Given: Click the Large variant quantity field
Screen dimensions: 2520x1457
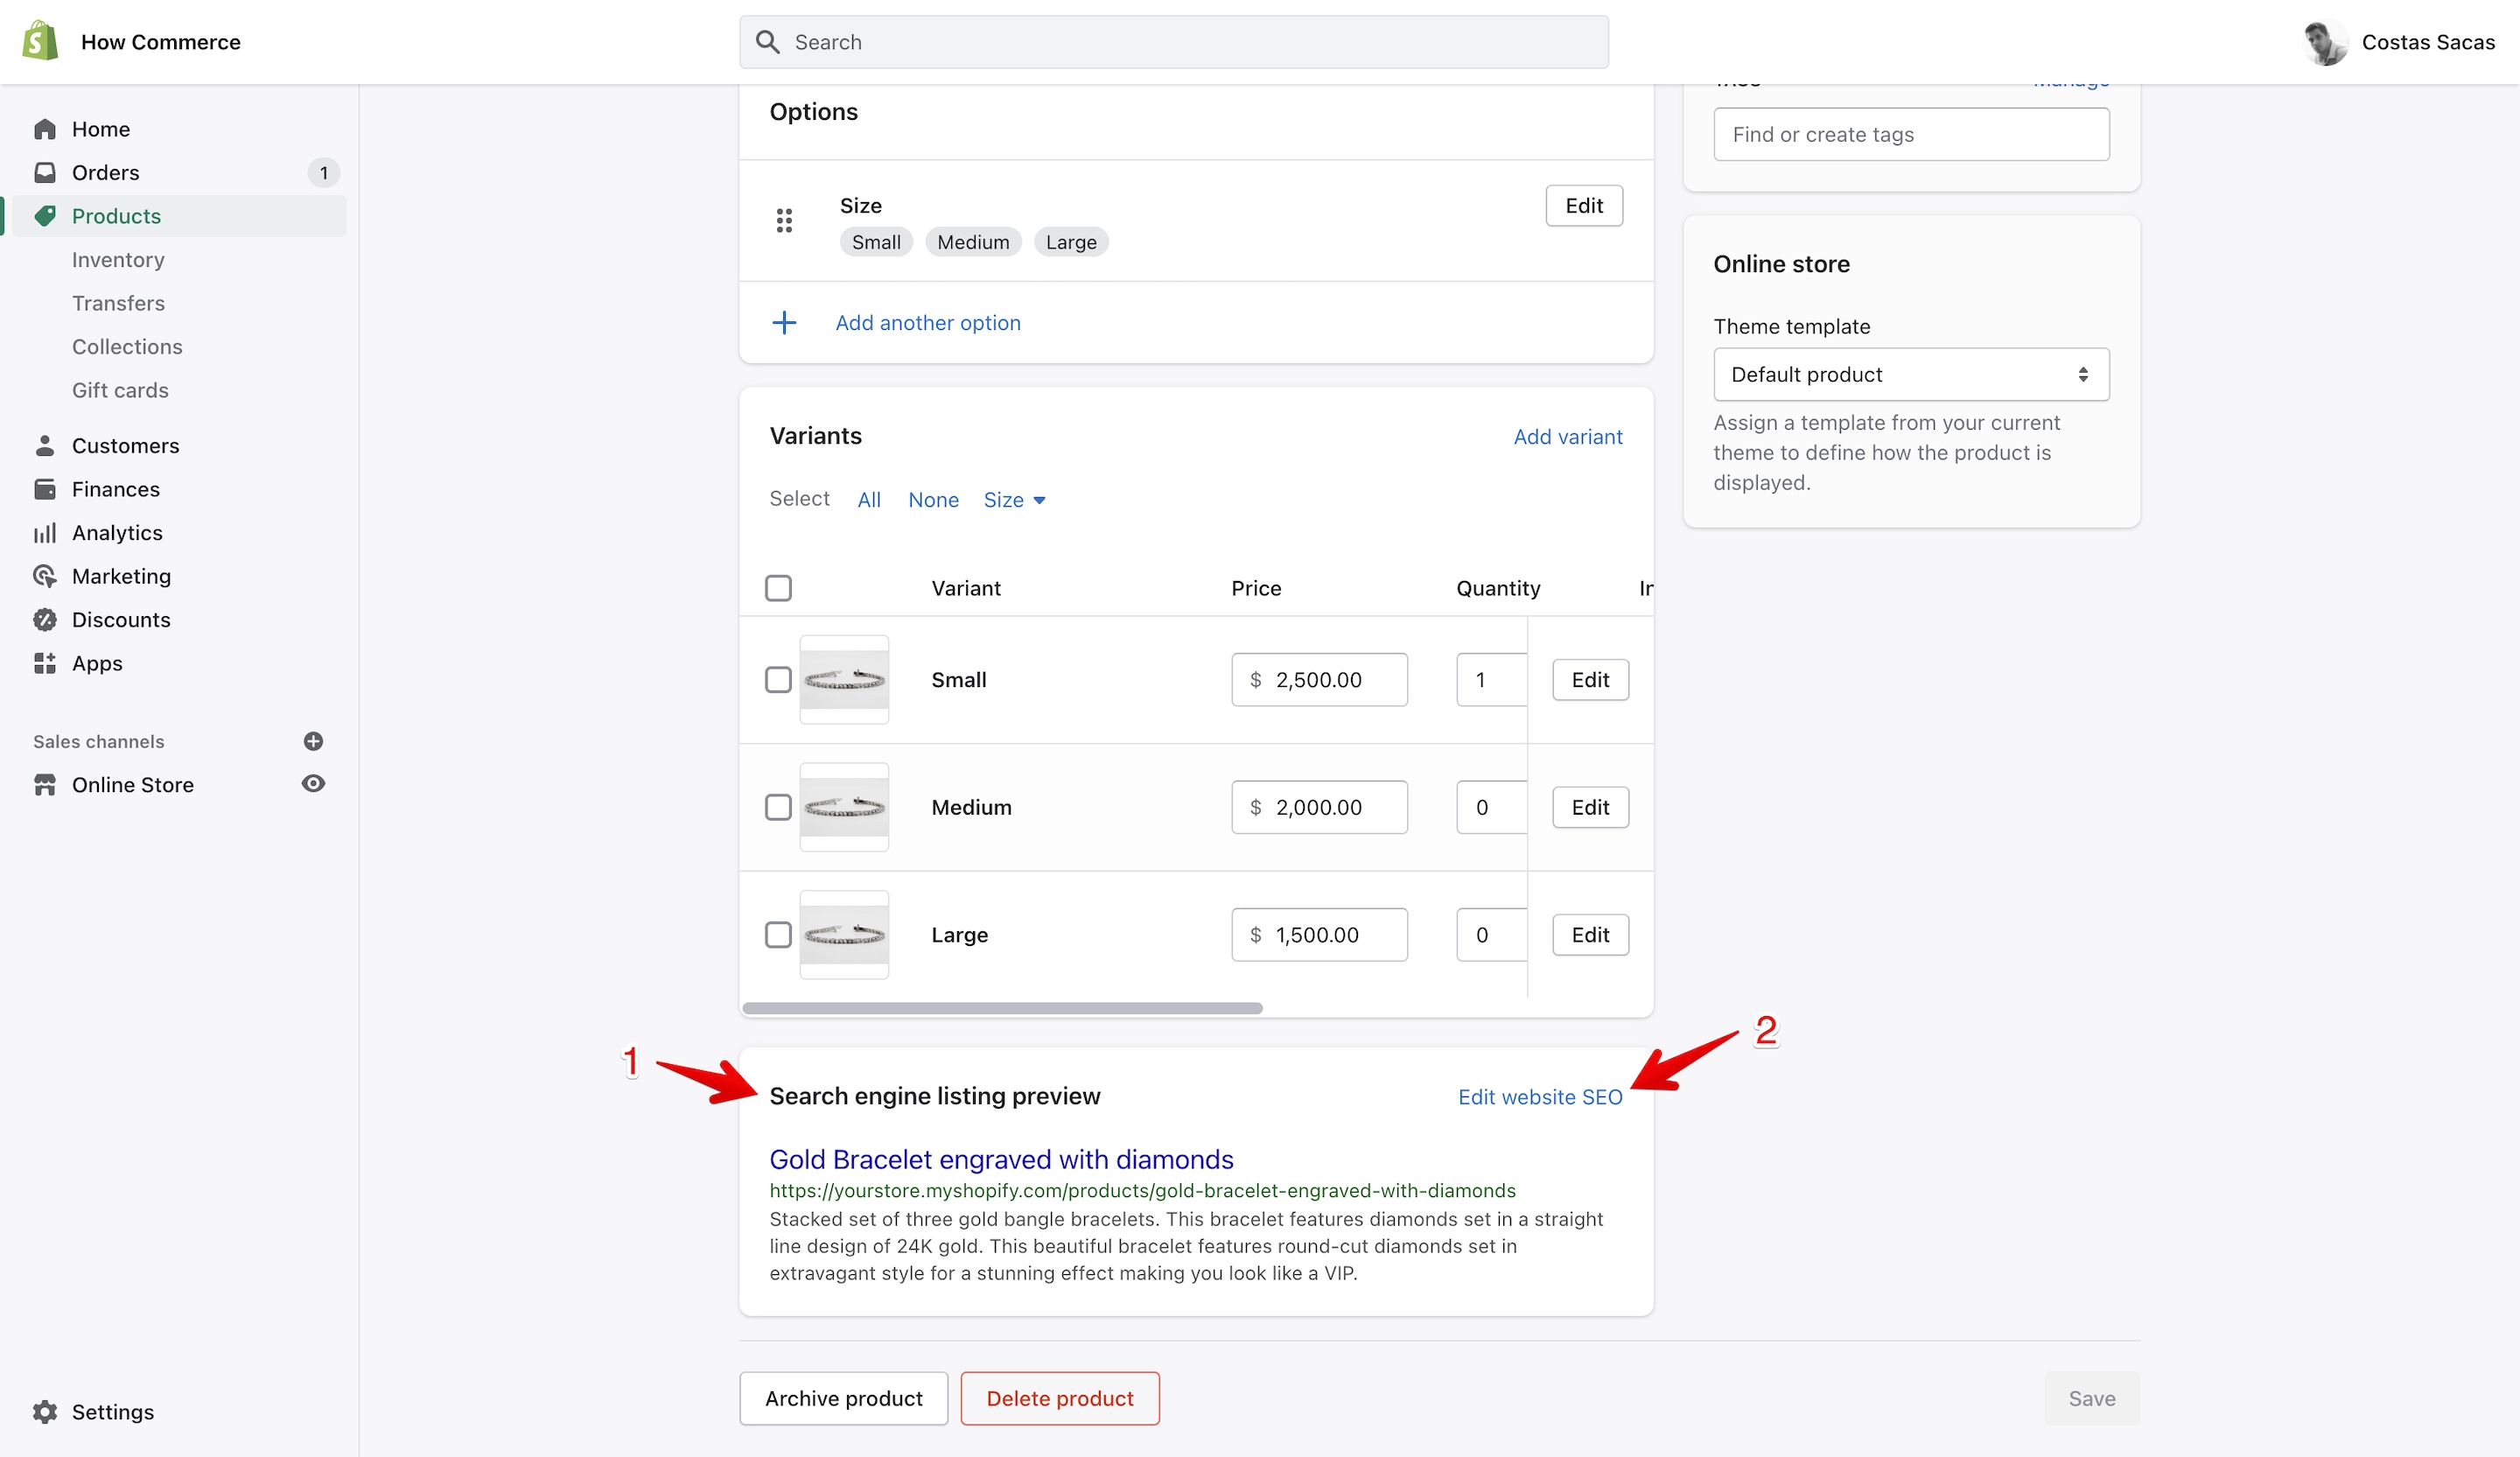Looking at the screenshot, I should 1491,935.
